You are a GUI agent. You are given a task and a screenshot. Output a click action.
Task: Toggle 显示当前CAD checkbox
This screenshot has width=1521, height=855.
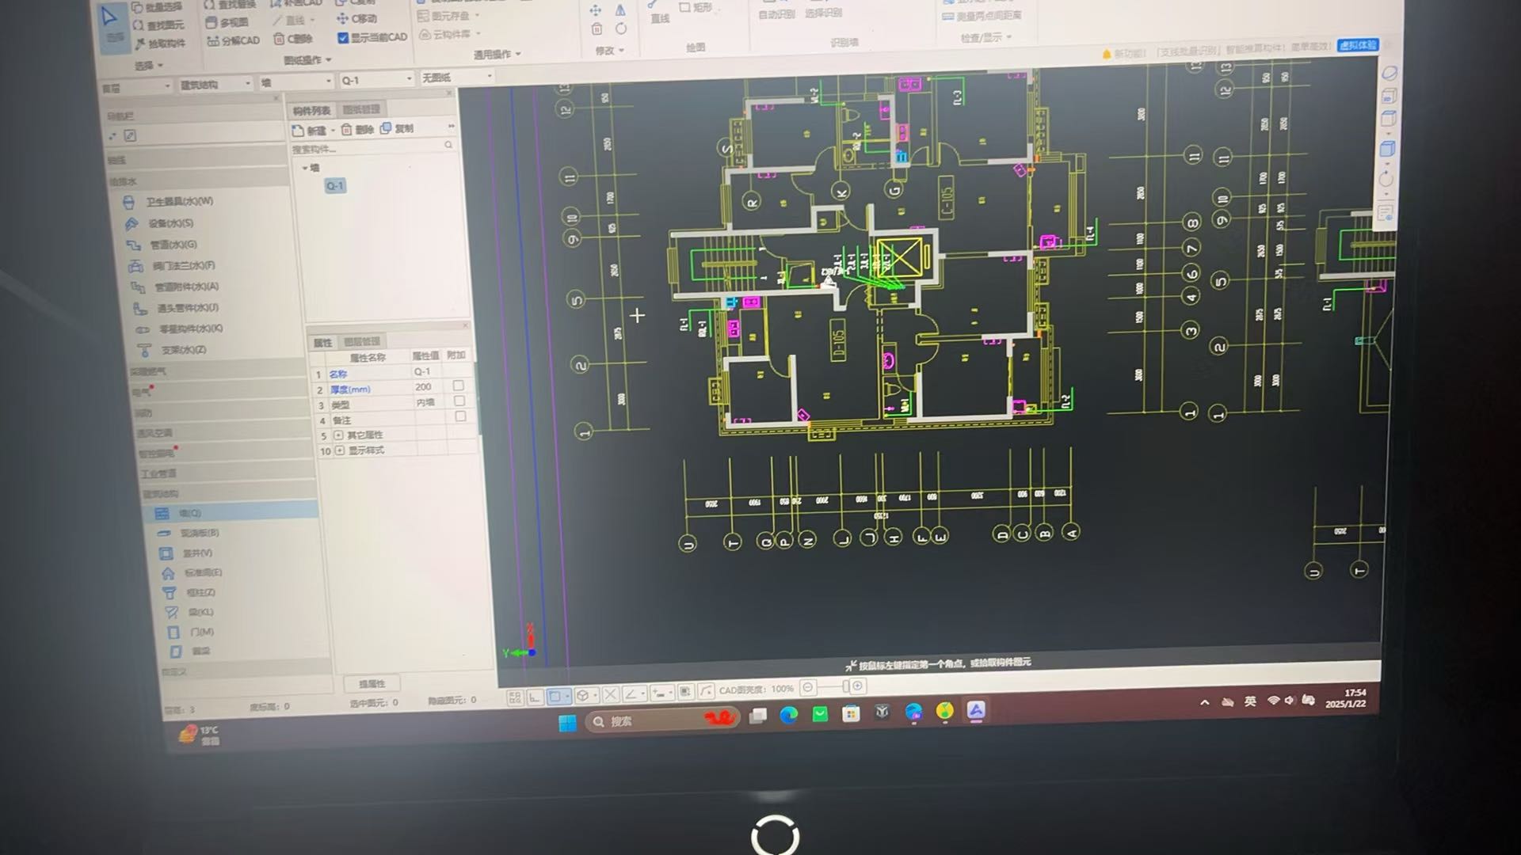click(342, 37)
